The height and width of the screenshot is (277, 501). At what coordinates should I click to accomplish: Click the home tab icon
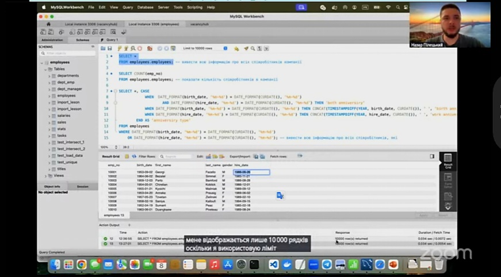(x=48, y=24)
